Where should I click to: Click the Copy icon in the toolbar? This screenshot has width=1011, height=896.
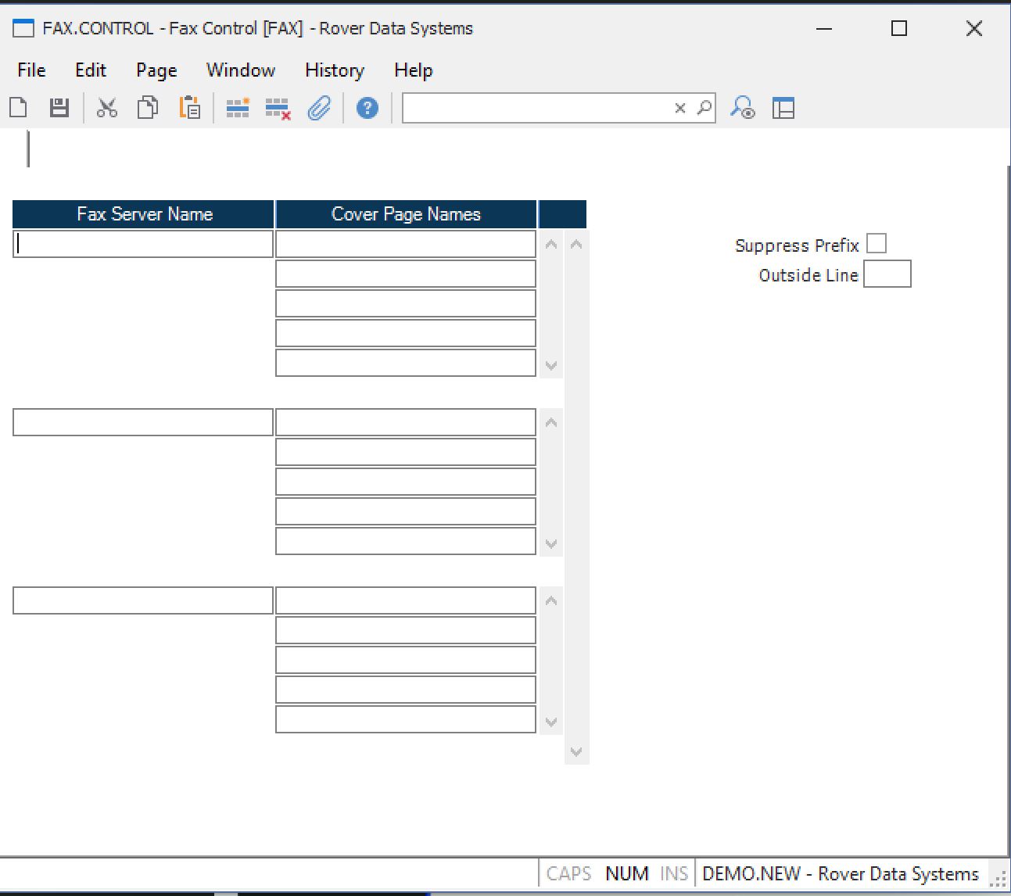point(148,108)
